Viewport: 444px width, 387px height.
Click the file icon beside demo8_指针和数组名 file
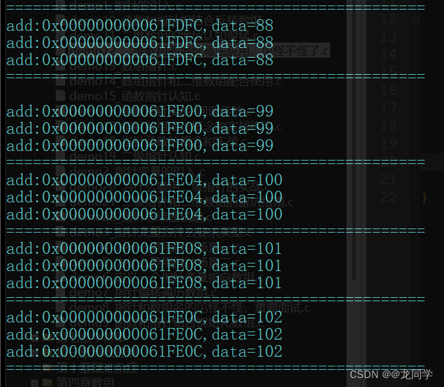click(x=60, y=307)
